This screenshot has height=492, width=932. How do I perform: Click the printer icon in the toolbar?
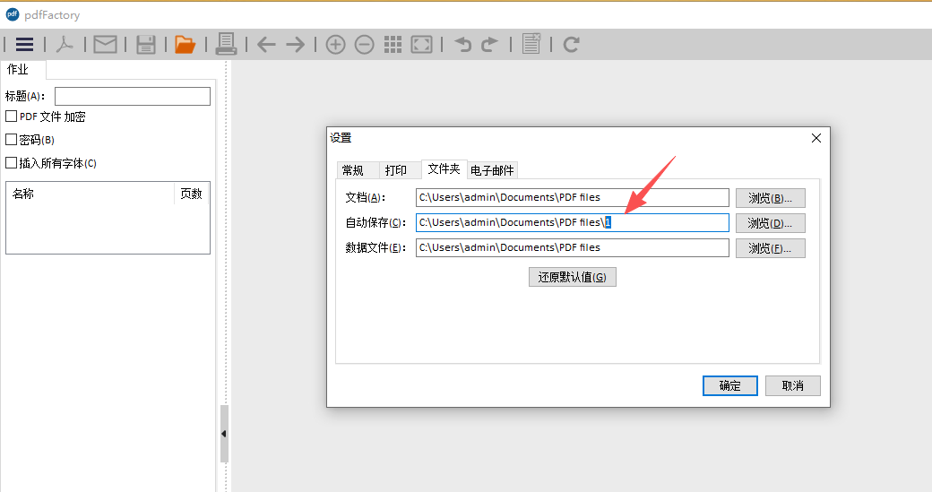point(226,44)
